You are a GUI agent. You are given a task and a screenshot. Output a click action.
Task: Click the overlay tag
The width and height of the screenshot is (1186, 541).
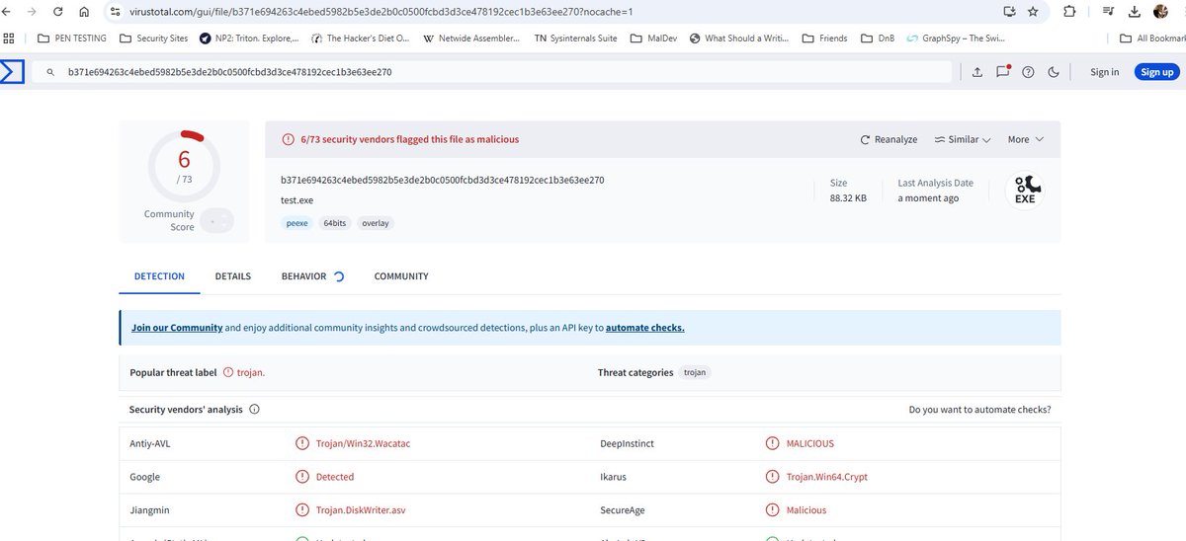tap(376, 223)
